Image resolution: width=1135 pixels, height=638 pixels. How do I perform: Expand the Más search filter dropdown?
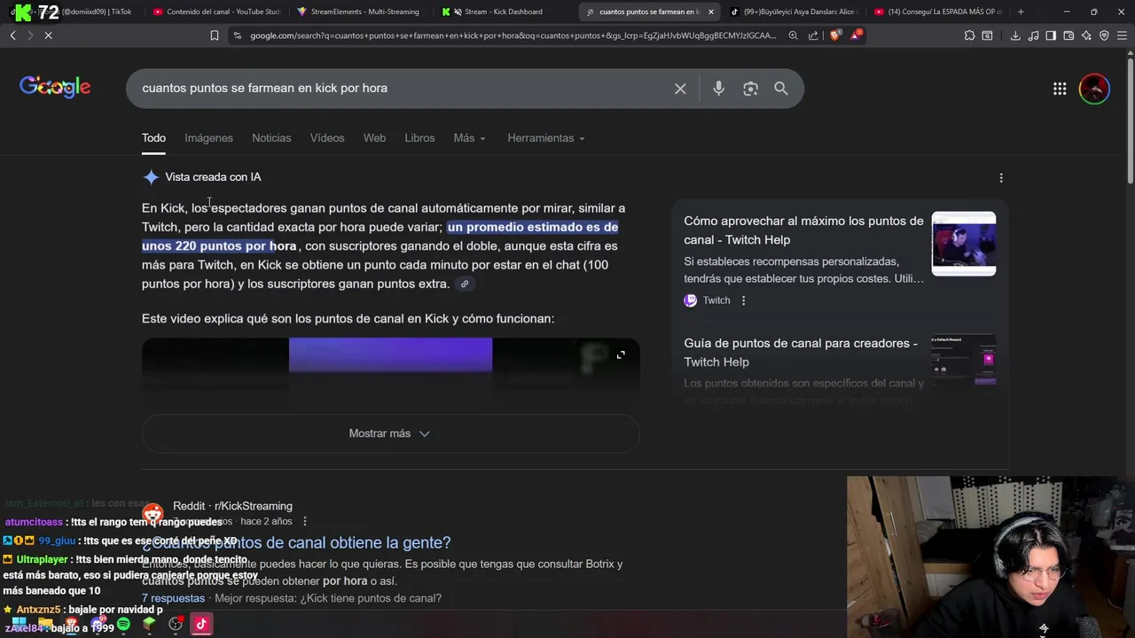pyautogui.click(x=469, y=138)
